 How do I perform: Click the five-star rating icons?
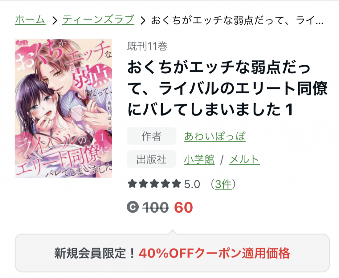154,184
